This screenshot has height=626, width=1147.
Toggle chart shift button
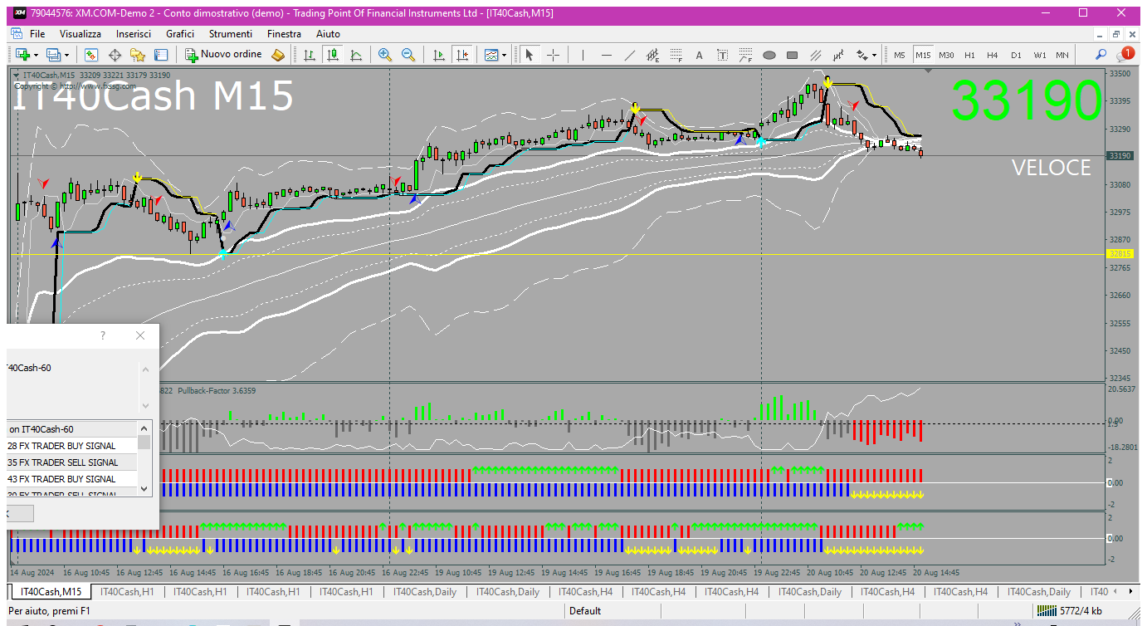point(462,55)
